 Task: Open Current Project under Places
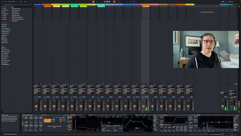click(7, 51)
